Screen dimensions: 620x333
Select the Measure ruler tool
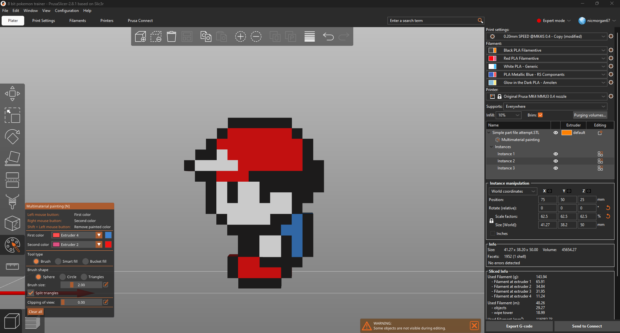(x=12, y=266)
